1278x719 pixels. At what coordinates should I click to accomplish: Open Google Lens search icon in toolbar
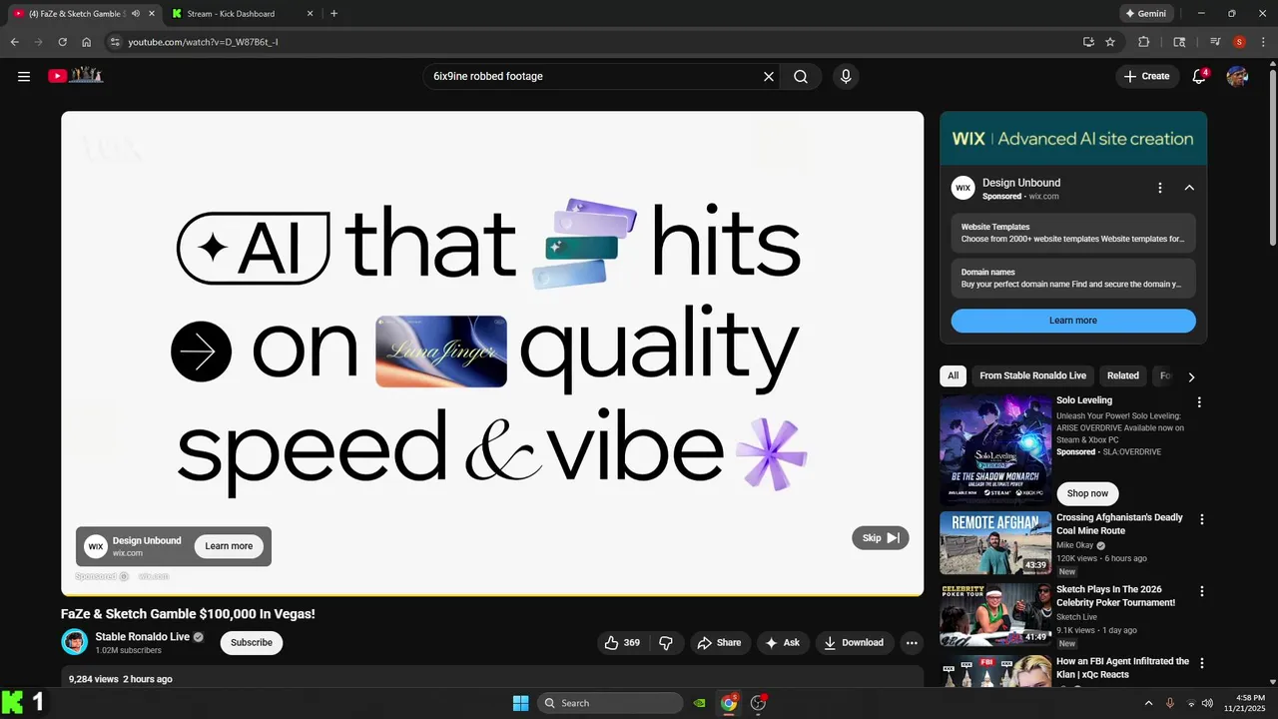(x=1179, y=42)
